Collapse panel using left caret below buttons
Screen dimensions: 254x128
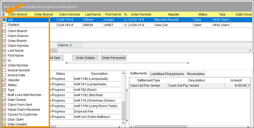tap(67, 63)
